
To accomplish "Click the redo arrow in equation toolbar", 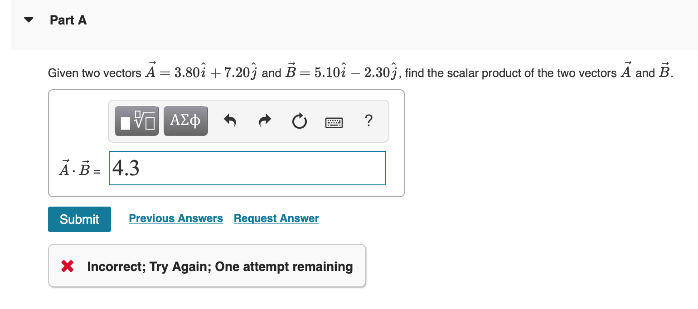I will (264, 121).
